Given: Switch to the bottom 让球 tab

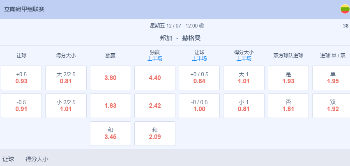Looking at the screenshot, I should [x=8, y=159].
